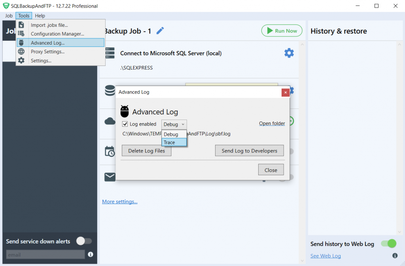Click the database selection icon in the job panel
This screenshot has height=266, width=405.
point(110,91)
